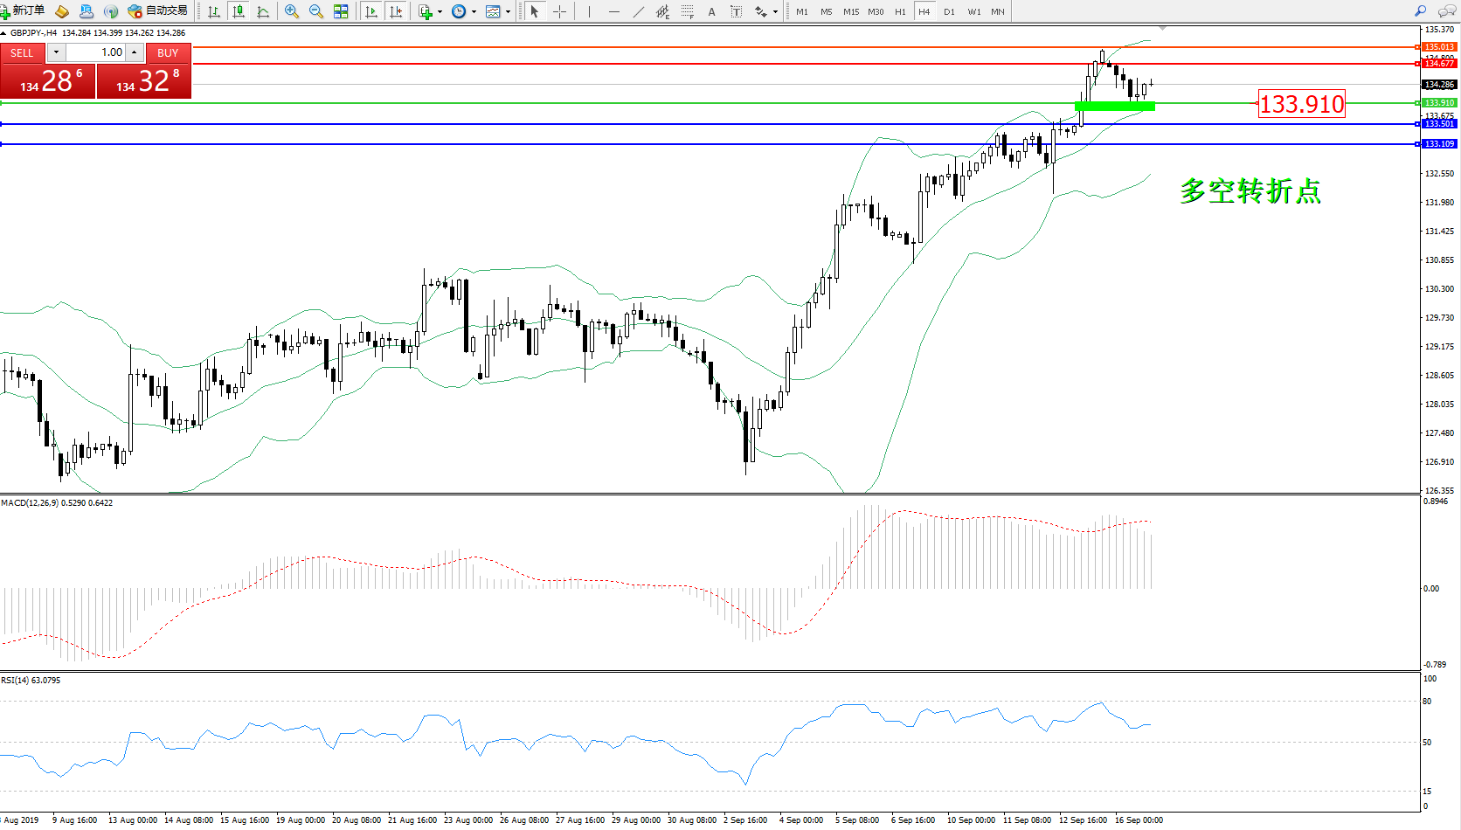Expand the indicators list dropdown arrow
This screenshot has height=830, width=1461.
point(440,11)
